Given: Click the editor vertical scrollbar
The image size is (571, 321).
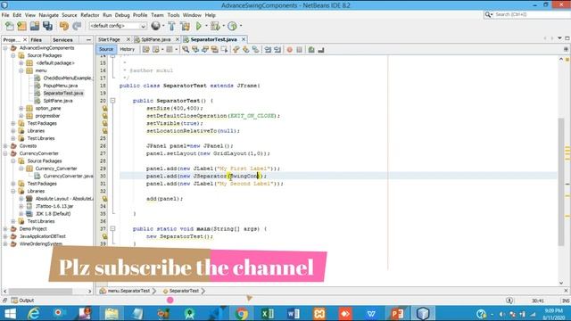Looking at the screenshot, I should point(561,182).
